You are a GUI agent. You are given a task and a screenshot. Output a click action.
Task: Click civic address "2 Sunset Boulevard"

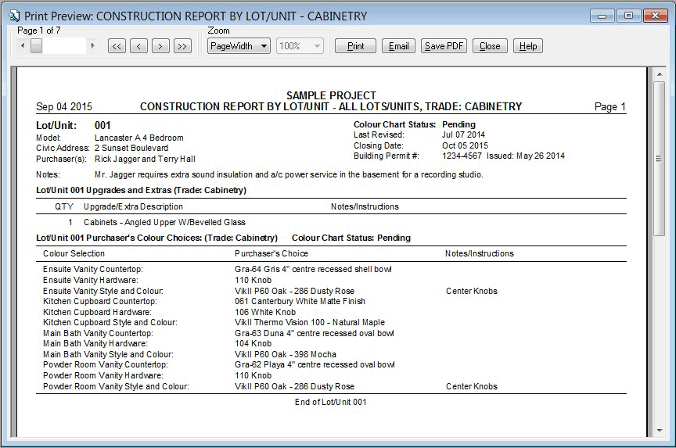click(x=131, y=149)
